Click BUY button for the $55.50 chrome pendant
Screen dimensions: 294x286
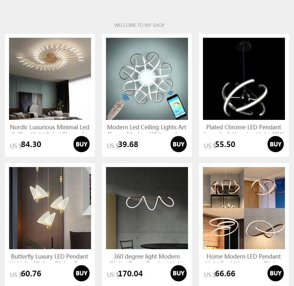coord(275,144)
